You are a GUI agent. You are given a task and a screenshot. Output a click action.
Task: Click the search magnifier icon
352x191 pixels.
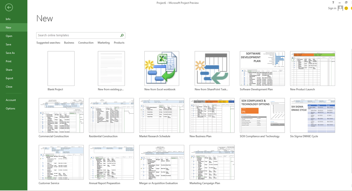pos(122,35)
